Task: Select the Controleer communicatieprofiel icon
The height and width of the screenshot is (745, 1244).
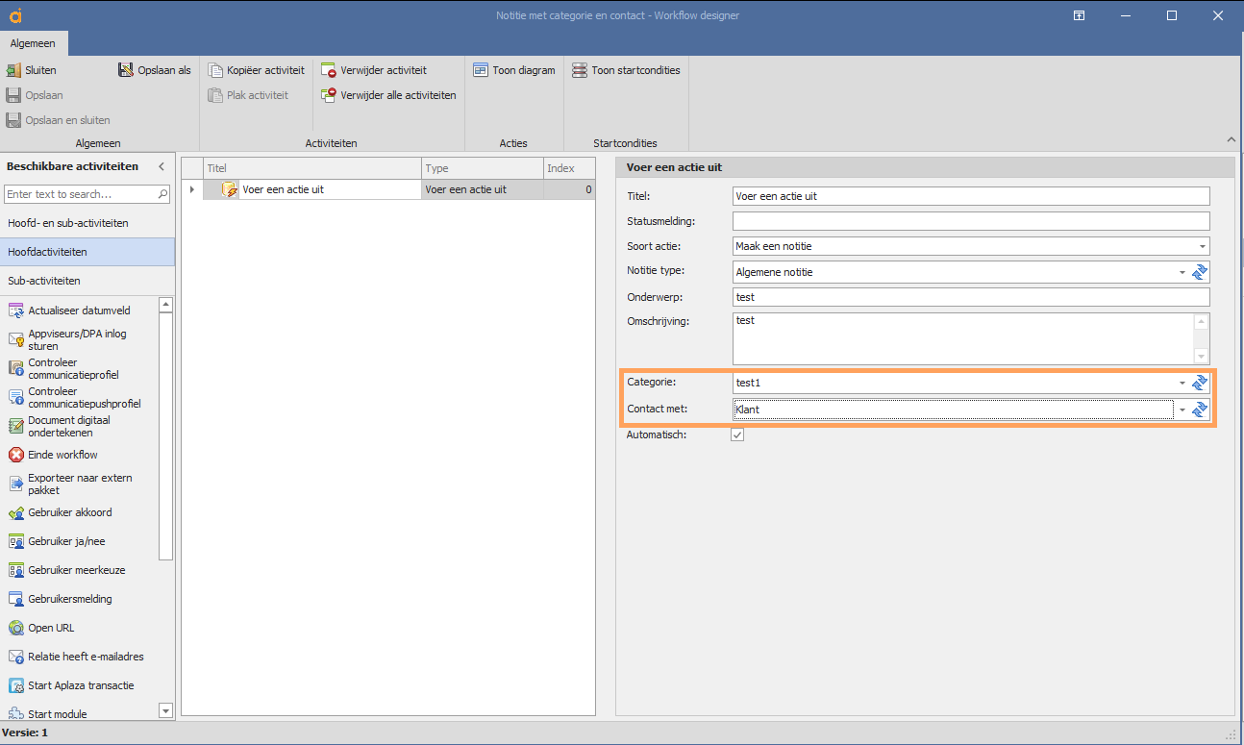Action: 15,368
